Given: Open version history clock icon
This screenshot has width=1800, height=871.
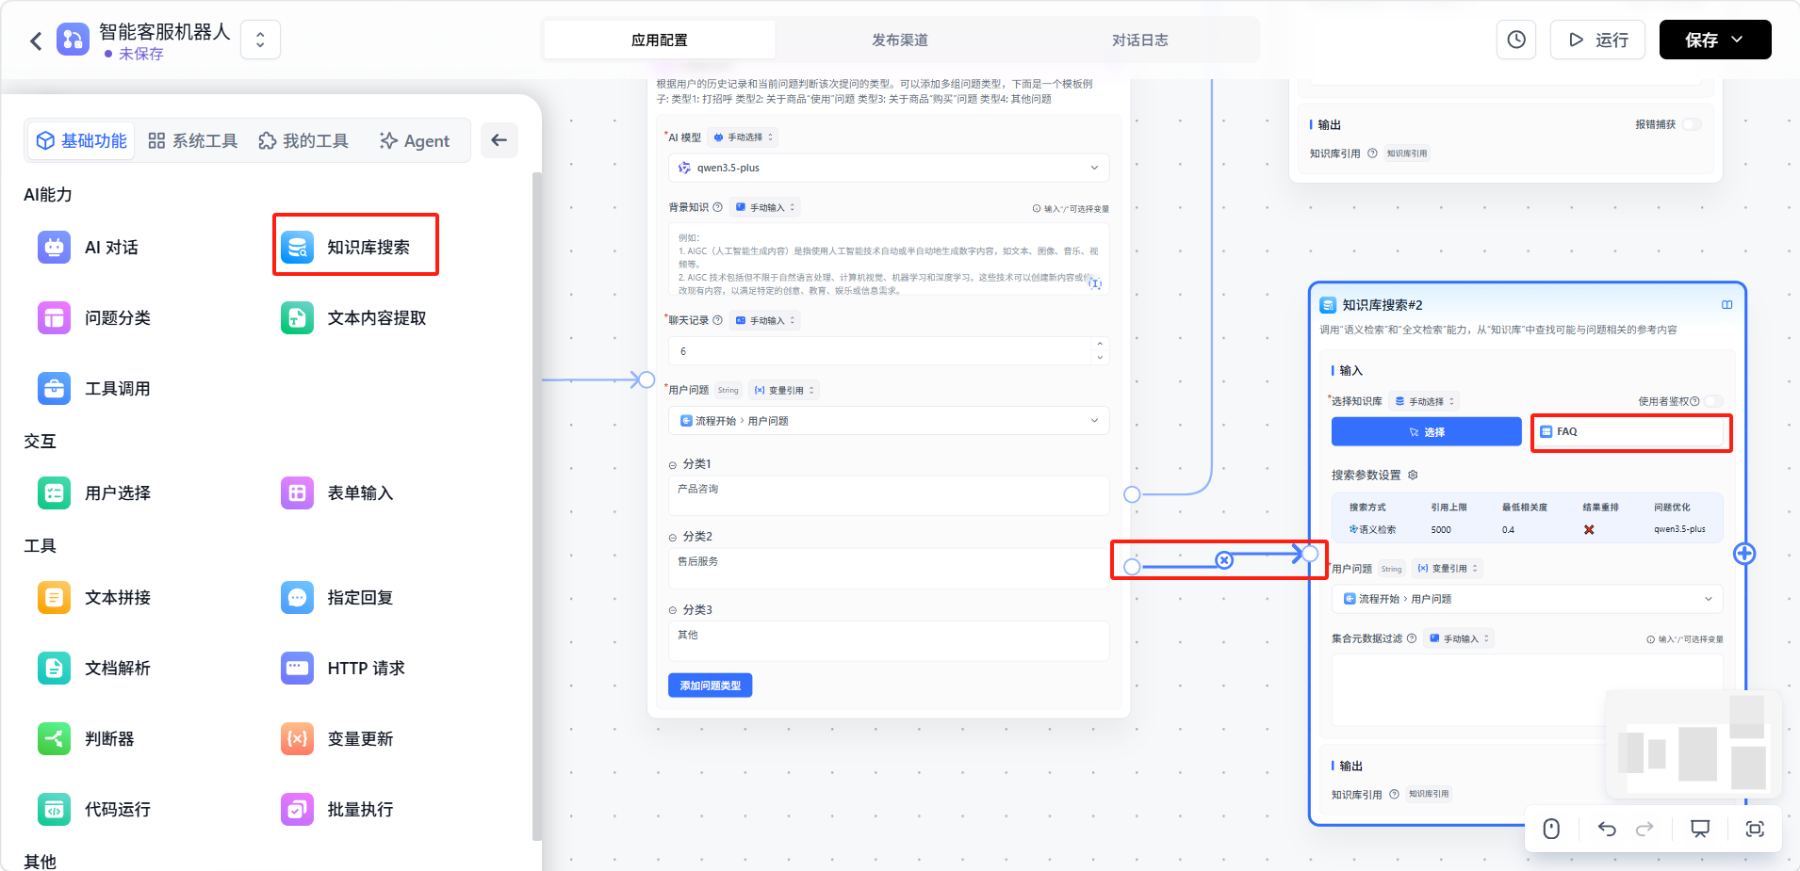Looking at the screenshot, I should [x=1515, y=40].
